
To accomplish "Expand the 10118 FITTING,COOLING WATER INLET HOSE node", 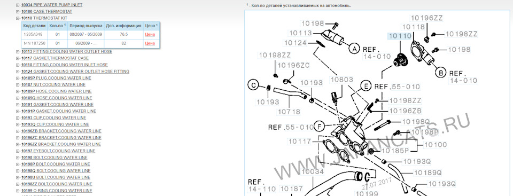I will [18, 65].
